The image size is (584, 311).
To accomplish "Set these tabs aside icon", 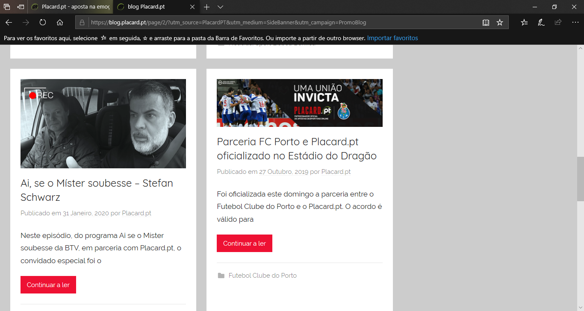I will coord(21,7).
